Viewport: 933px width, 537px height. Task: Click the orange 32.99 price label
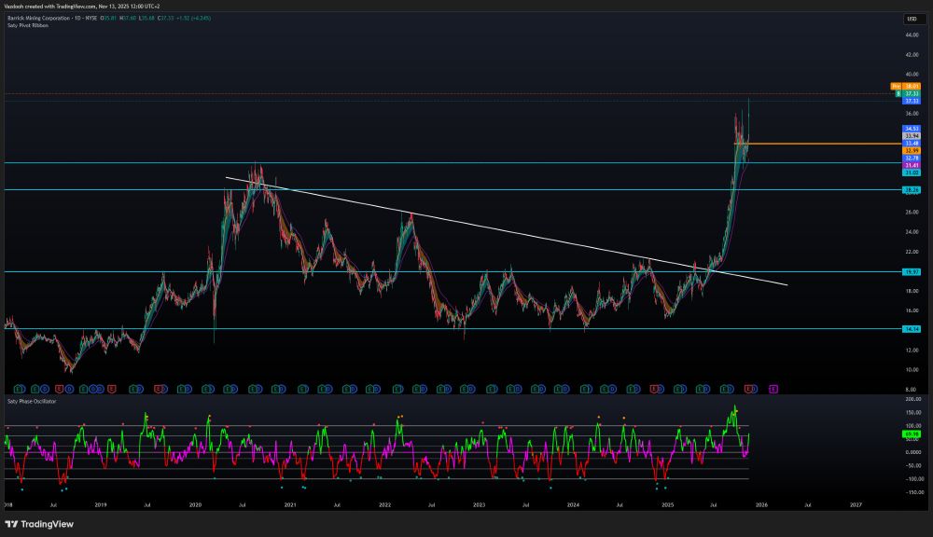[912, 151]
